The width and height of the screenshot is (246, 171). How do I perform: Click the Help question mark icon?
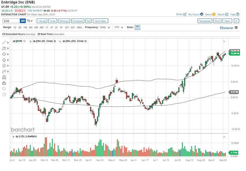(x=238, y=14)
